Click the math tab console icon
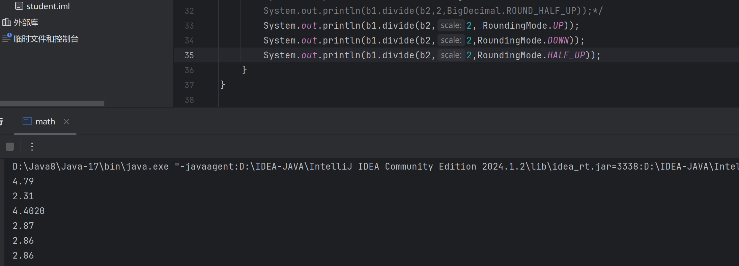The image size is (739, 266). (27, 121)
